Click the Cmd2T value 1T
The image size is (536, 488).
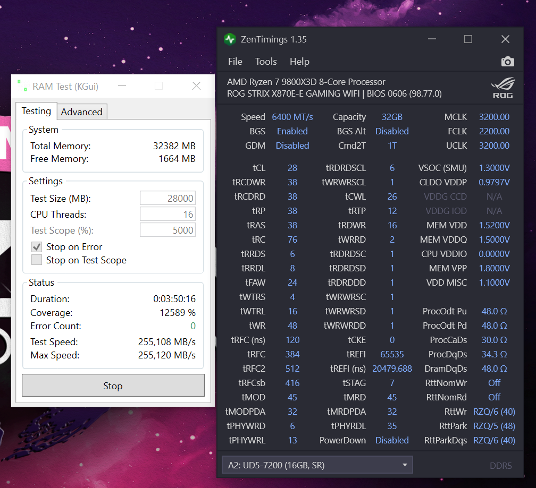[x=392, y=145]
